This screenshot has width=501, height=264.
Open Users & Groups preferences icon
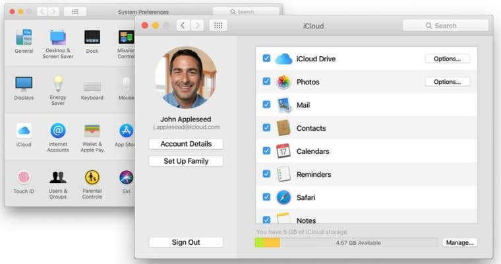[58, 178]
